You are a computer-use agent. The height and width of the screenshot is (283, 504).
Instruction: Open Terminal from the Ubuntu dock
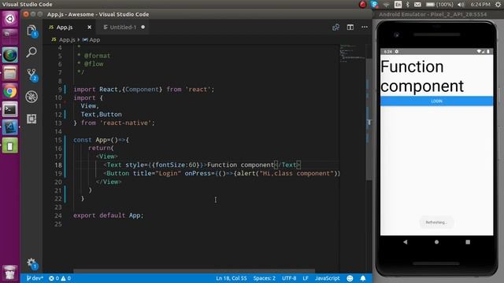coord(10,109)
